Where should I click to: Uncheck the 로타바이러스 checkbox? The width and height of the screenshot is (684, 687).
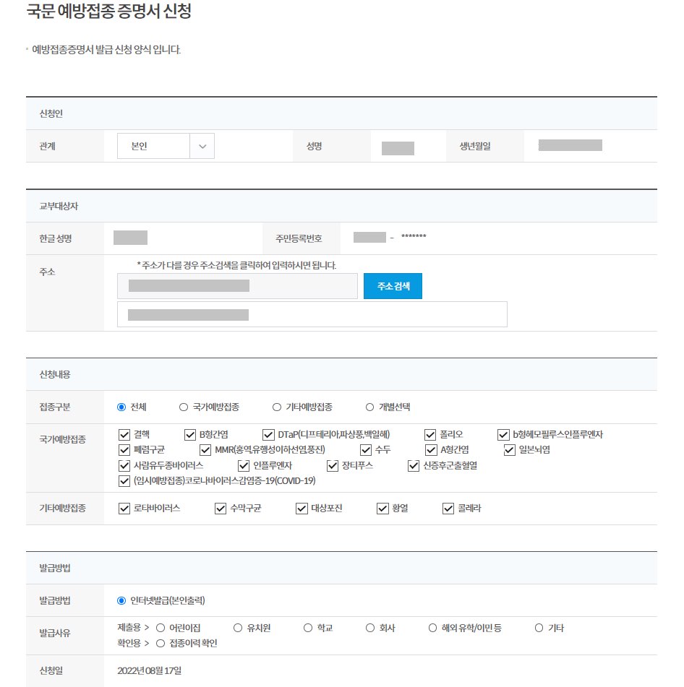[x=124, y=509]
